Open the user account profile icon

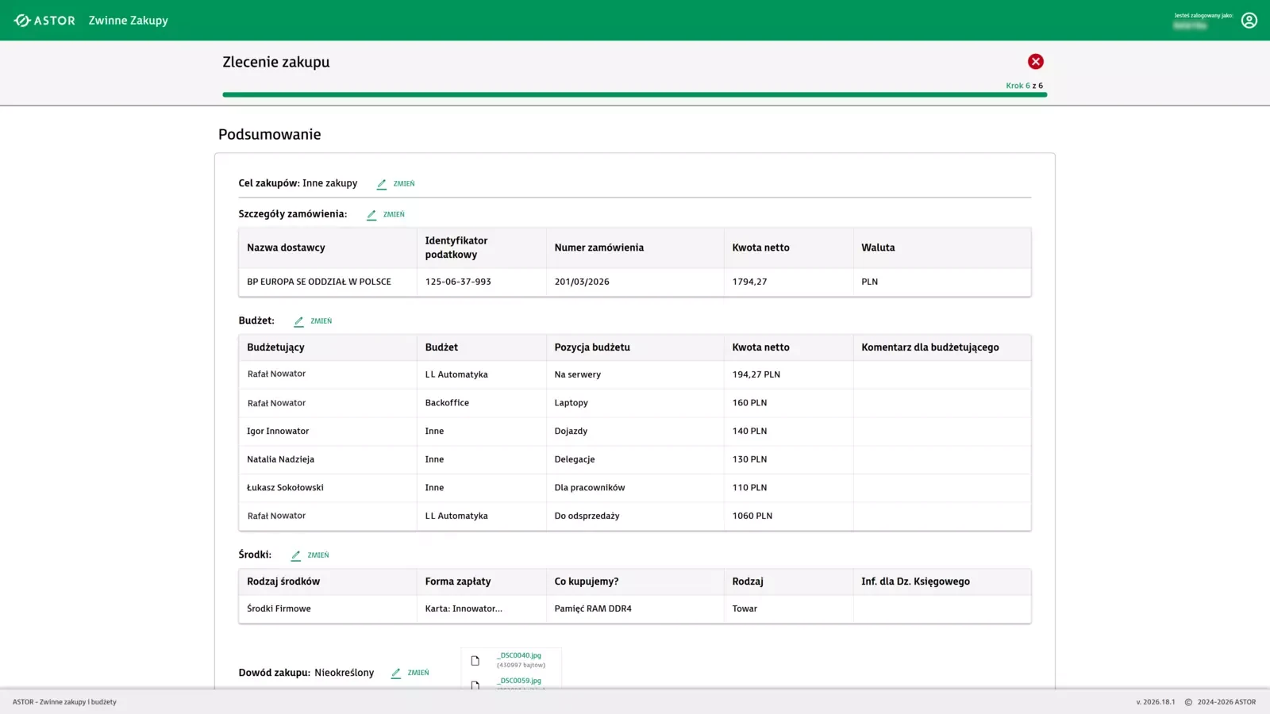click(x=1249, y=21)
